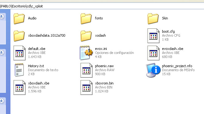Click 'Documento de texto' file type text

[x=43, y=70]
